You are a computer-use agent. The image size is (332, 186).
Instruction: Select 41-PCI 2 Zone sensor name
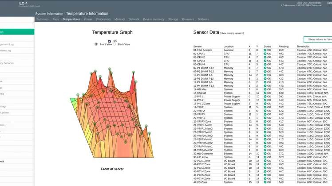(202, 164)
